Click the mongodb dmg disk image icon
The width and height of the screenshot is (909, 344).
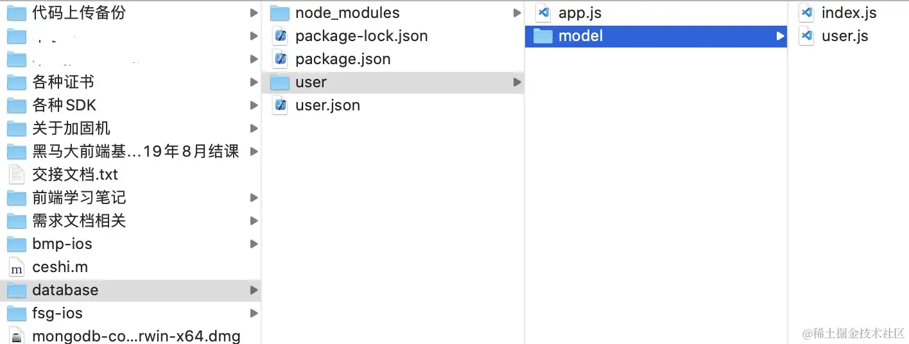[x=17, y=336]
